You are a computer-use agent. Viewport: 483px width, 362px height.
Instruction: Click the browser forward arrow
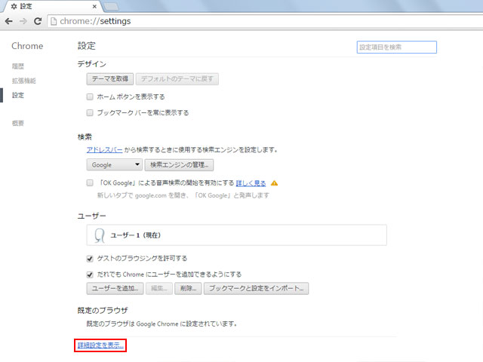tap(23, 21)
